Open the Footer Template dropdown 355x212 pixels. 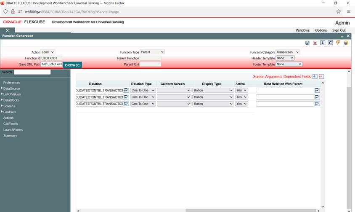tap(289, 64)
